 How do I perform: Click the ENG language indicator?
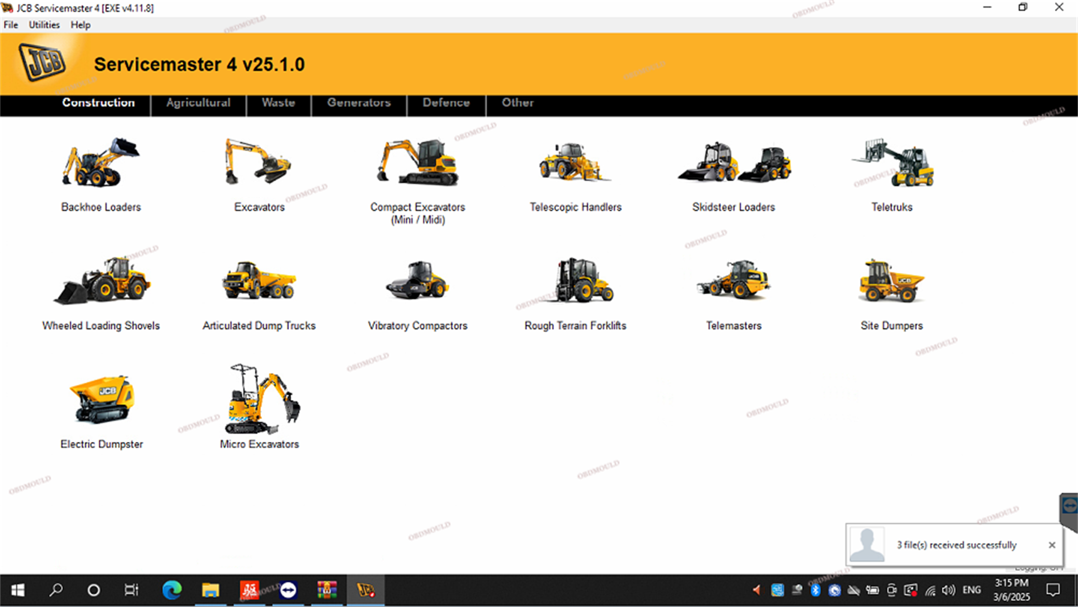[971, 590]
